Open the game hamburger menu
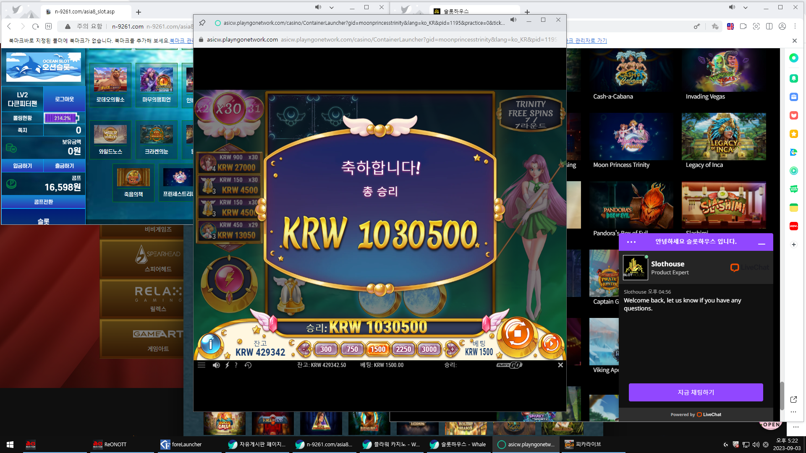 pos(201,365)
